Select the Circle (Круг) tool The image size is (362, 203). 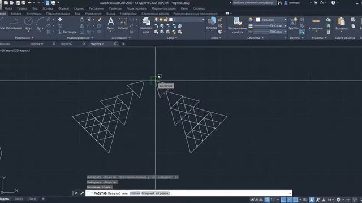(x=28, y=24)
